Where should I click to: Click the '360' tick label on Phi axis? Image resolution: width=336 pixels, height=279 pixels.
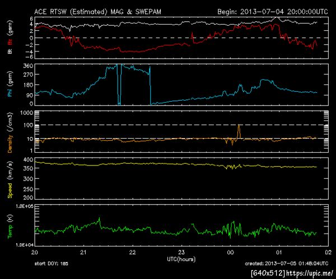(x=28, y=65)
